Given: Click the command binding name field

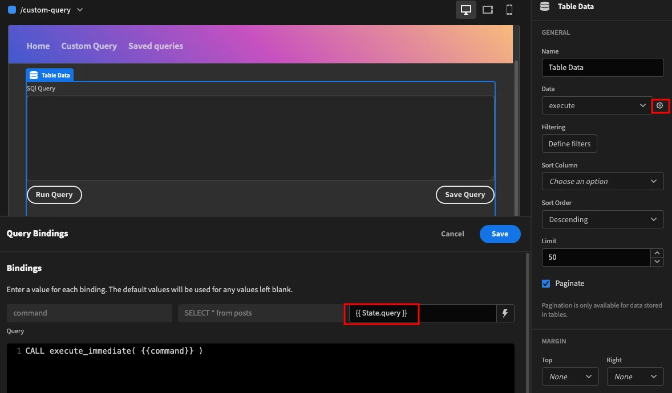Looking at the screenshot, I should [89, 313].
